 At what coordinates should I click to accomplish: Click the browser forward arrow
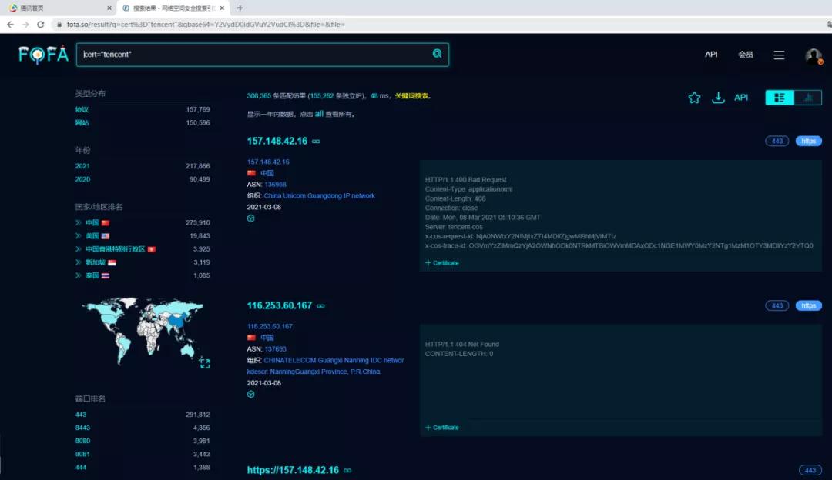point(25,25)
